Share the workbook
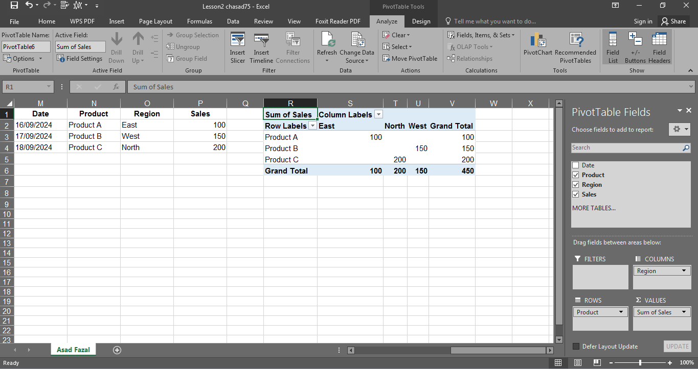The width and height of the screenshot is (698, 369). pos(673,21)
